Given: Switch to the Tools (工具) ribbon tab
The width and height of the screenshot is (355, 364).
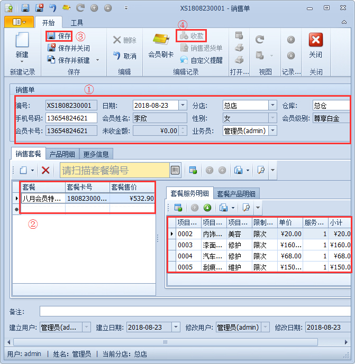Looking at the screenshot, I should (x=77, y=23).
